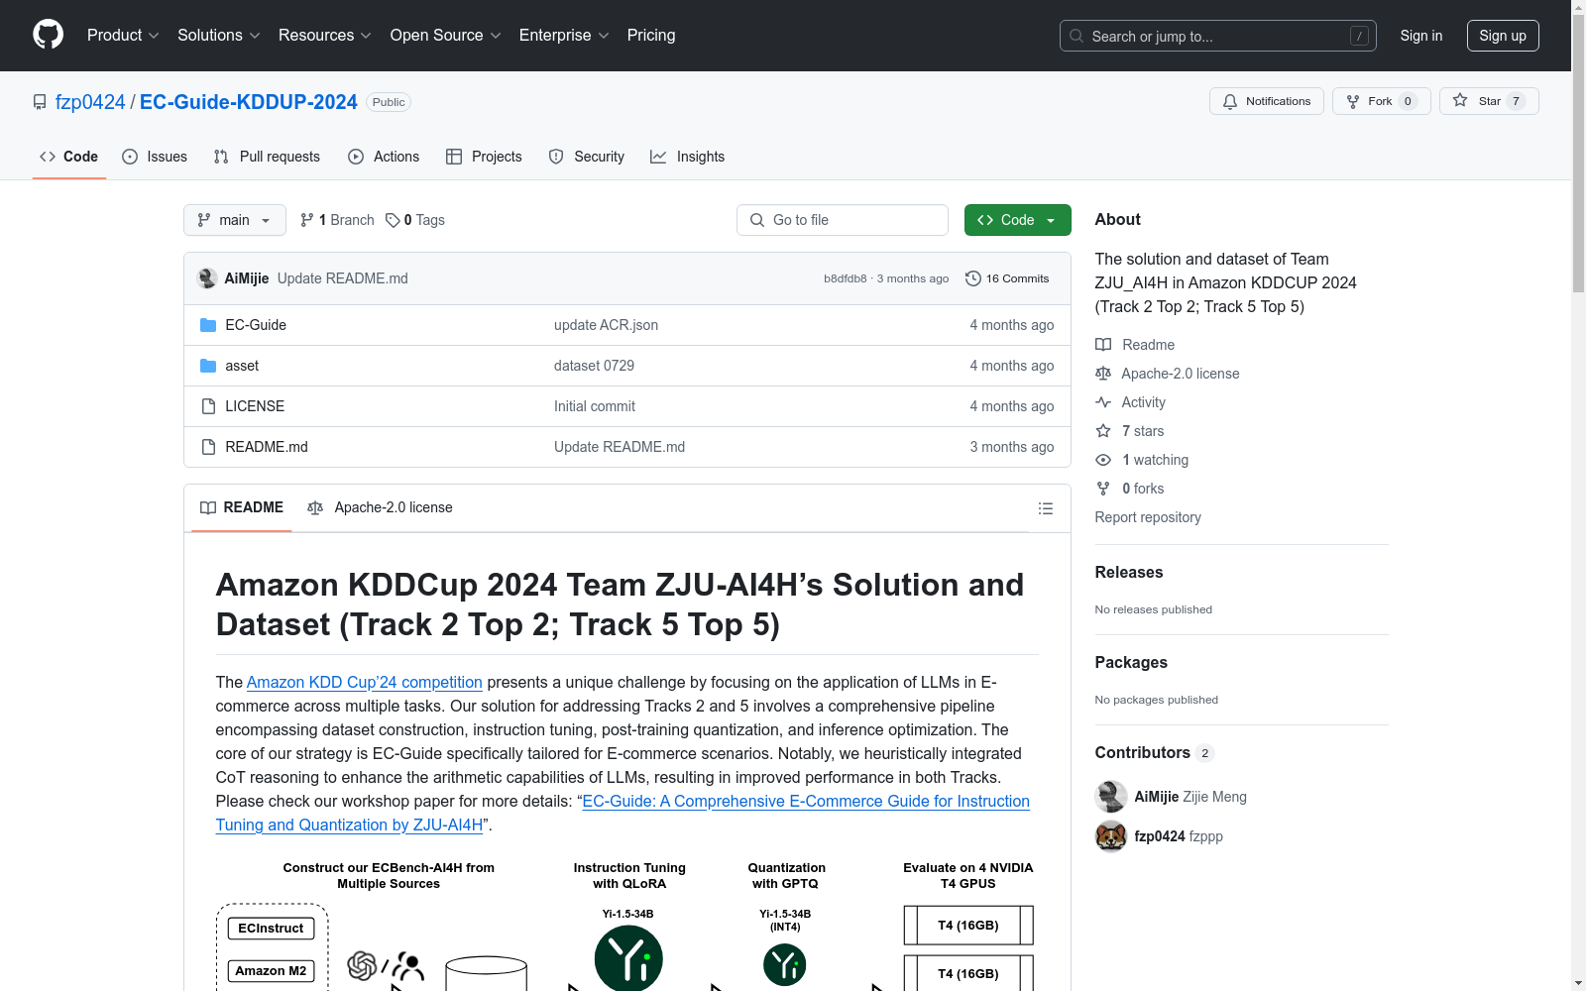Viewport: 1586px width, 991px height.
Task: Select the README tab in file viewer
Action: (242, 507)
